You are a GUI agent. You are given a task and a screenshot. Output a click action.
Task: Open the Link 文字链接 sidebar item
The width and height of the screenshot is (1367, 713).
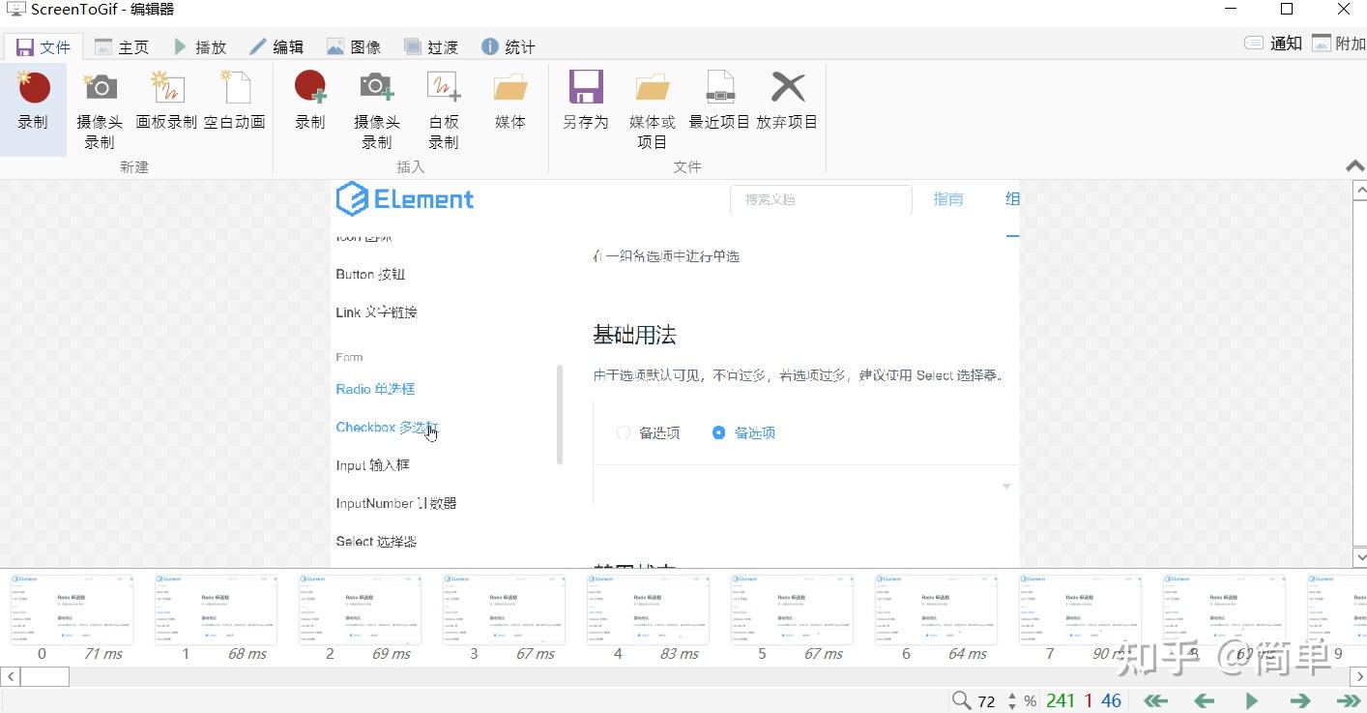pyautogui.click(x=377, y=312)
